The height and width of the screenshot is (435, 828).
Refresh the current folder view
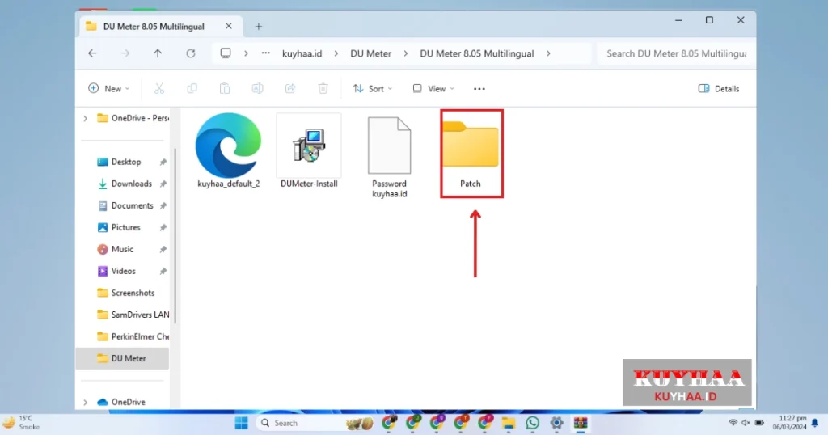(x=191, y=53)
